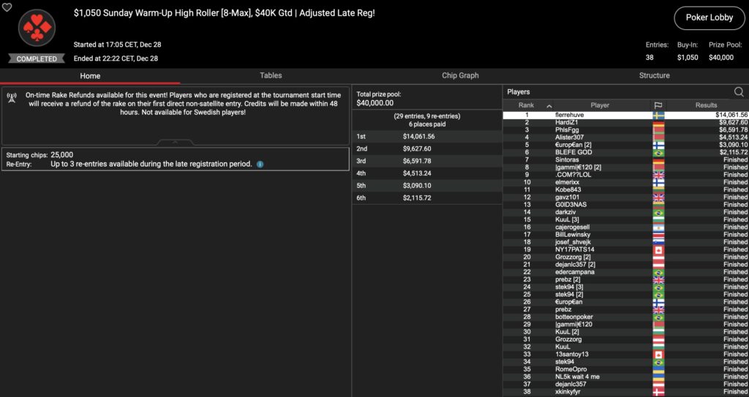
Task: Select the Home tab
Action: coord(90,75)
